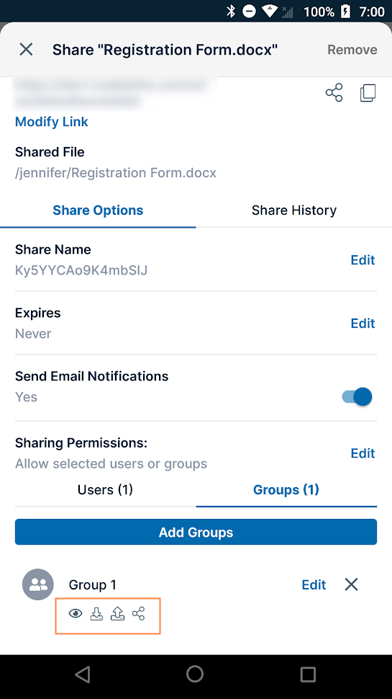Remove Group 1 with the X icon
Image resolution: width=392 pixels, height=699 pixels.
click(352, 584)
